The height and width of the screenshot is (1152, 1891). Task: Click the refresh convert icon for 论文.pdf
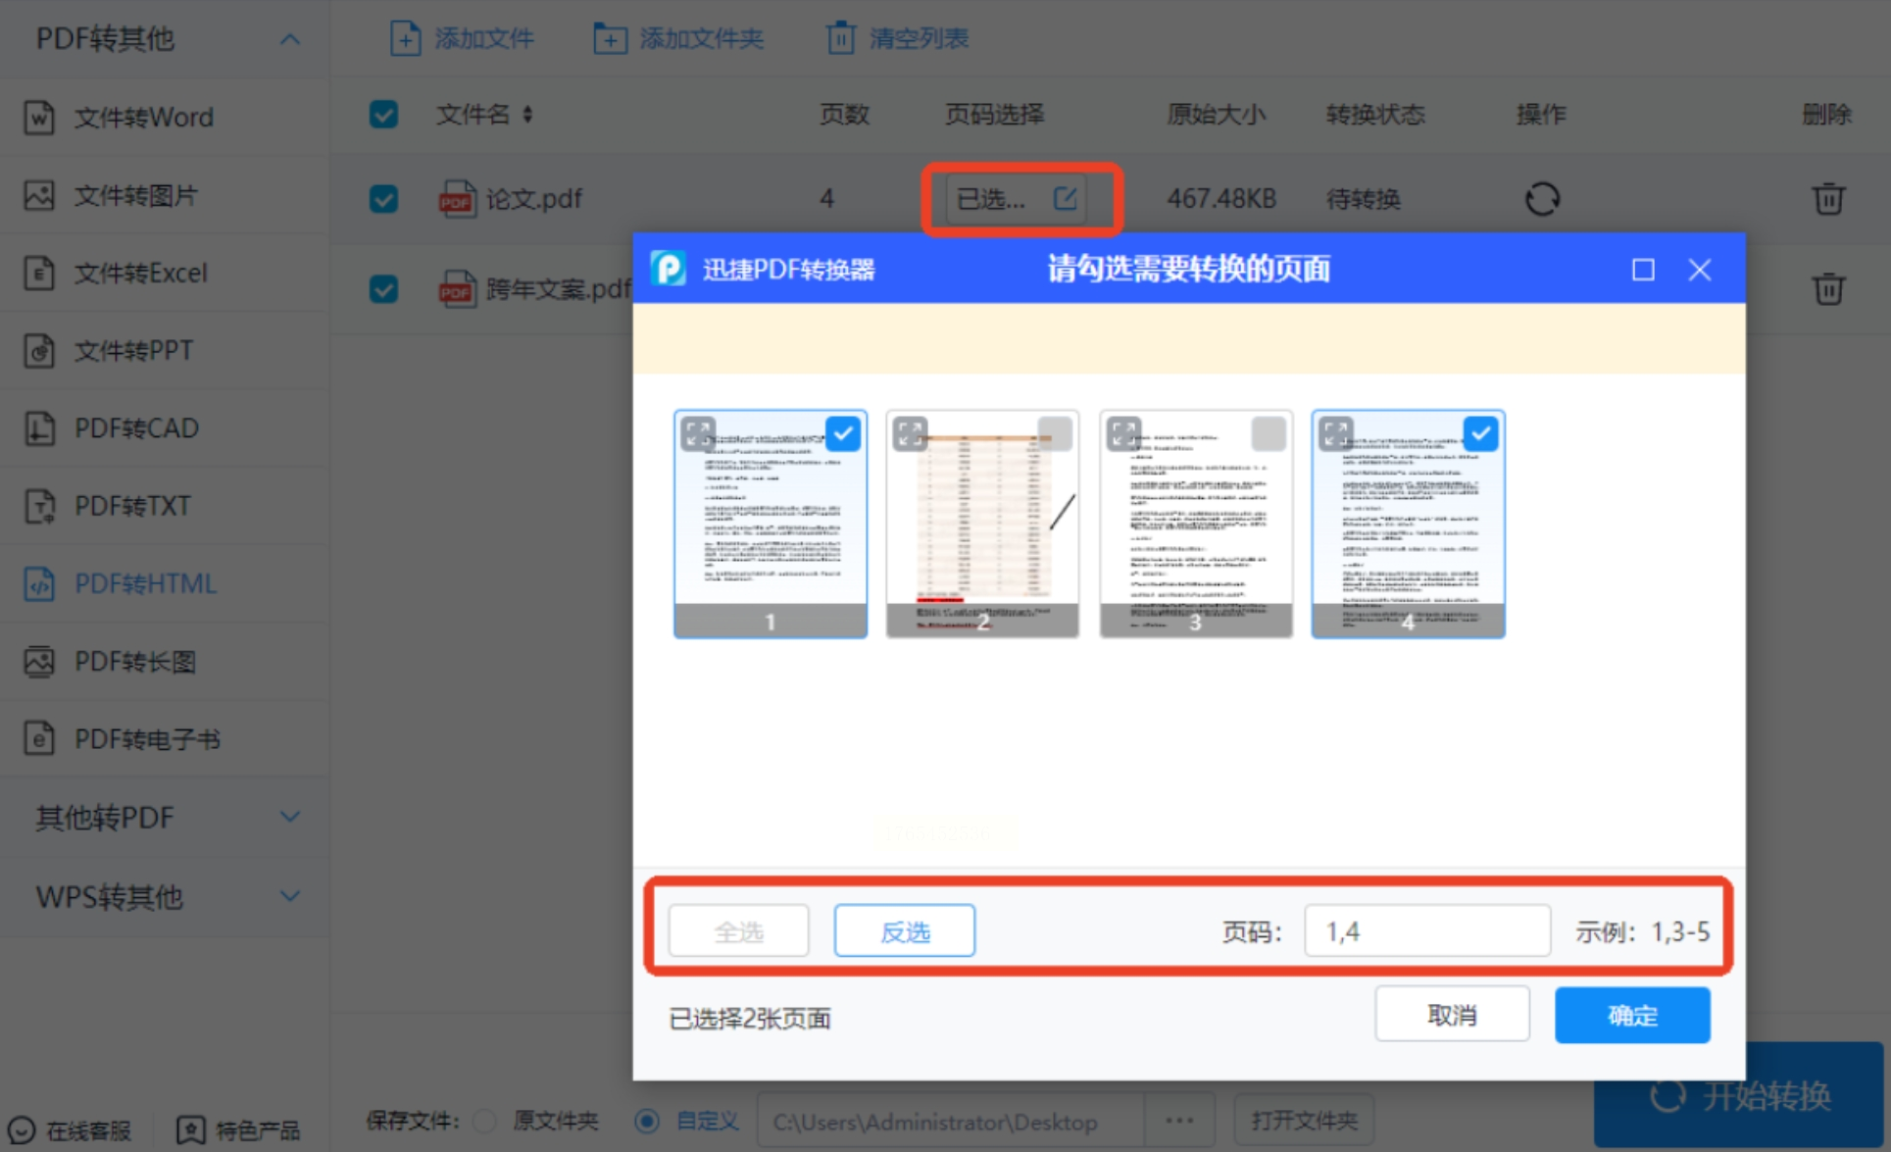tap(1541, 199)
